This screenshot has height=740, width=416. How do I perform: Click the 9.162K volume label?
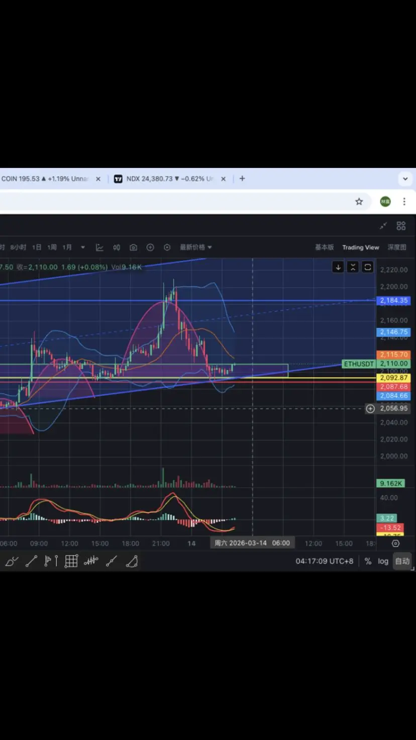391,484
